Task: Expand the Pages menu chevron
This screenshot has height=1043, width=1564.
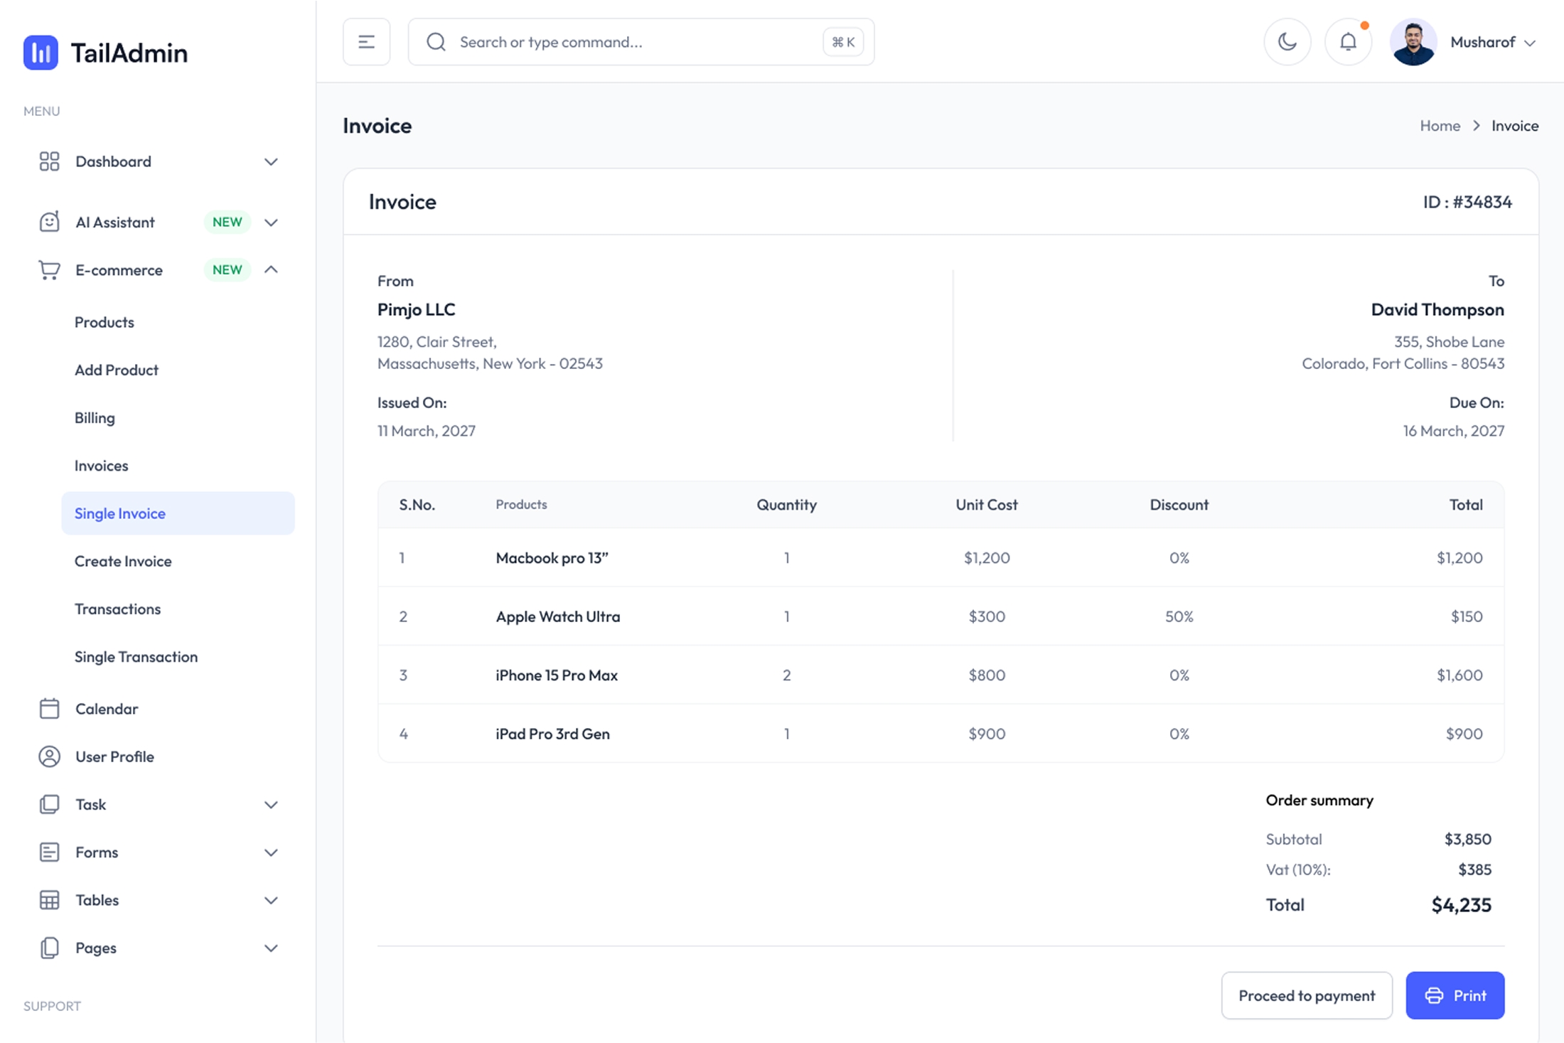Action: [x=271, y=948]
